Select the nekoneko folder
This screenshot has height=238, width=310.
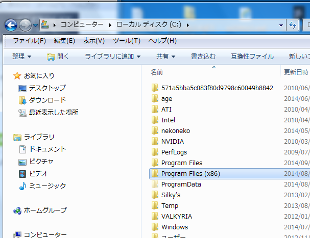point(176,130)
